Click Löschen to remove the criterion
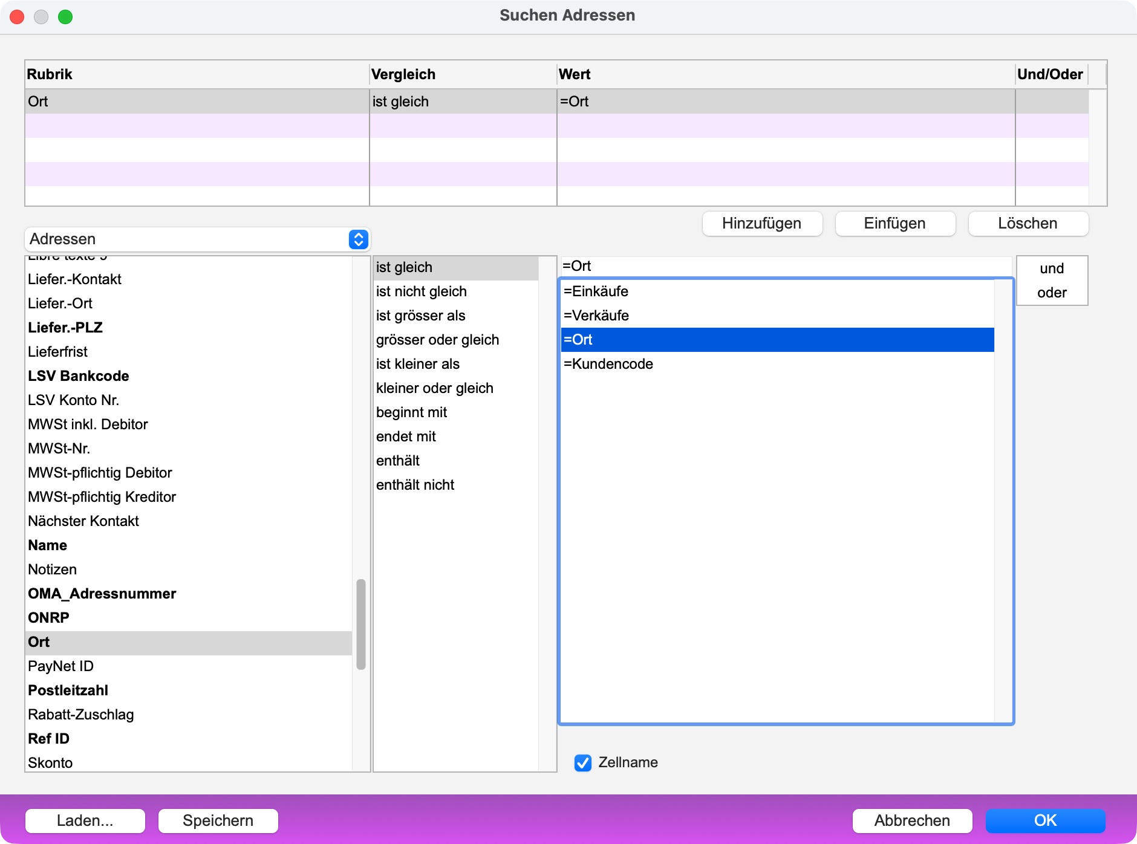1137x844 pixels. coord(1028,224)
